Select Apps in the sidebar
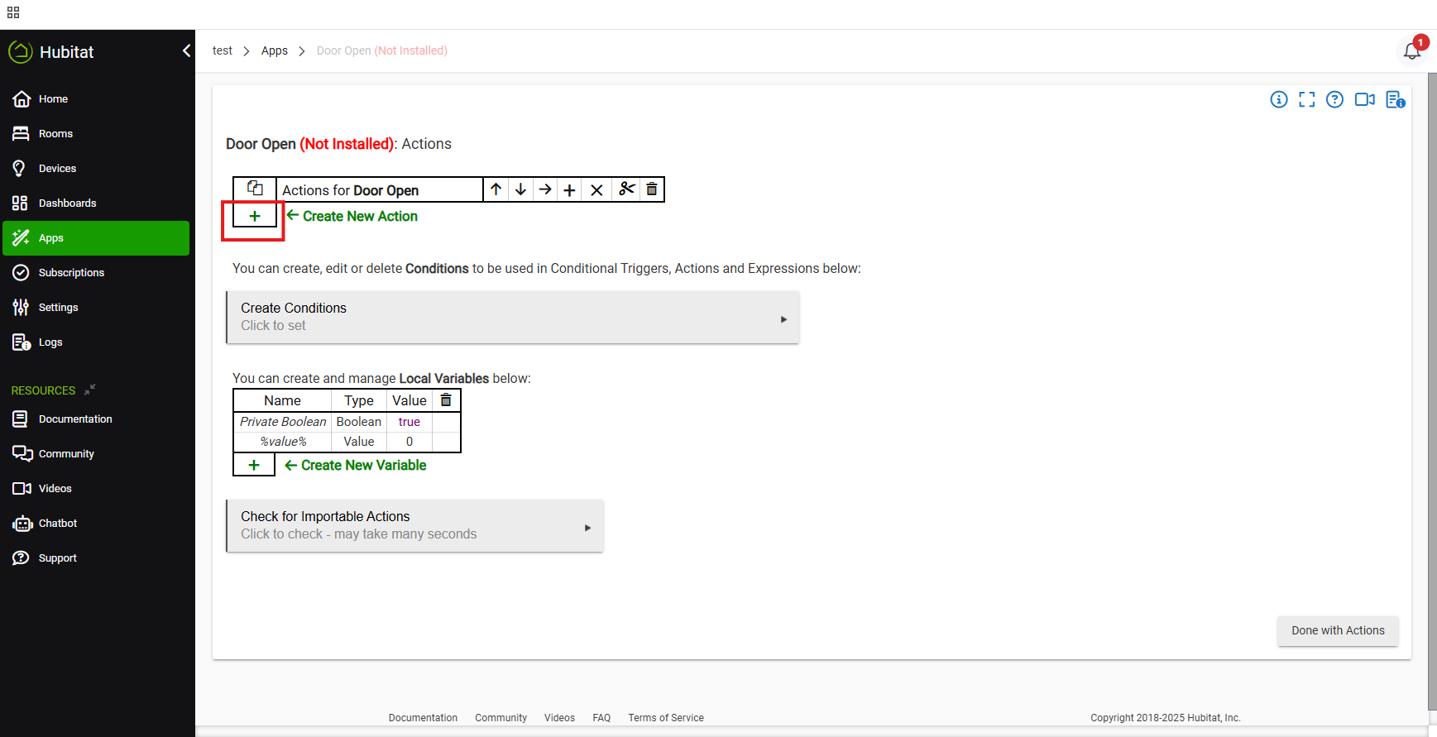 pyautogui.click(x=96, y=238)
